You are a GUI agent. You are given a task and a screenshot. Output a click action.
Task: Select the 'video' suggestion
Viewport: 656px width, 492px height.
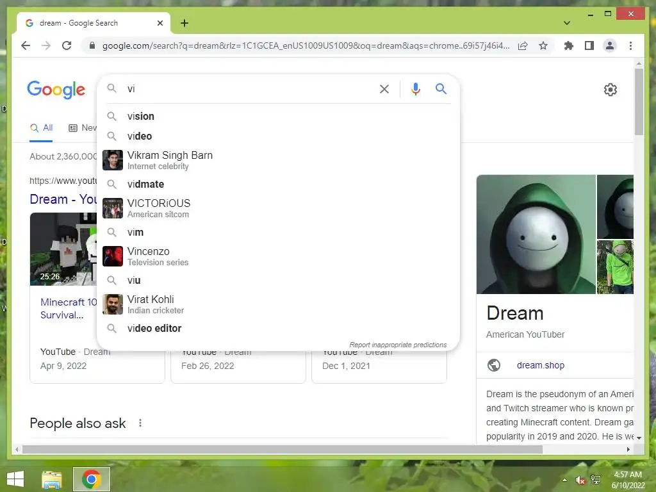point(278,136)
